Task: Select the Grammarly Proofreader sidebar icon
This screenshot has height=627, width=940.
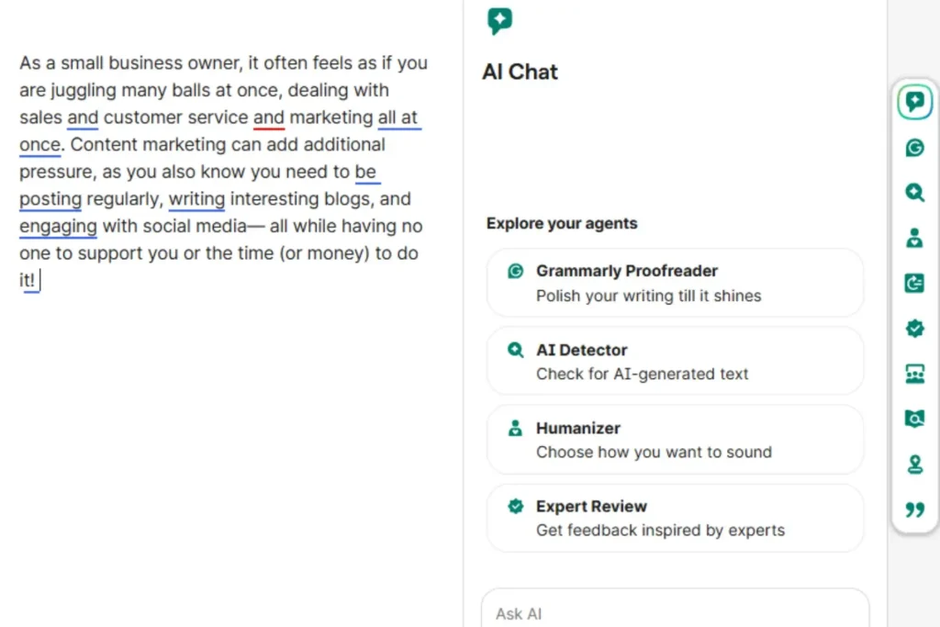Action: tap(914, 148)
